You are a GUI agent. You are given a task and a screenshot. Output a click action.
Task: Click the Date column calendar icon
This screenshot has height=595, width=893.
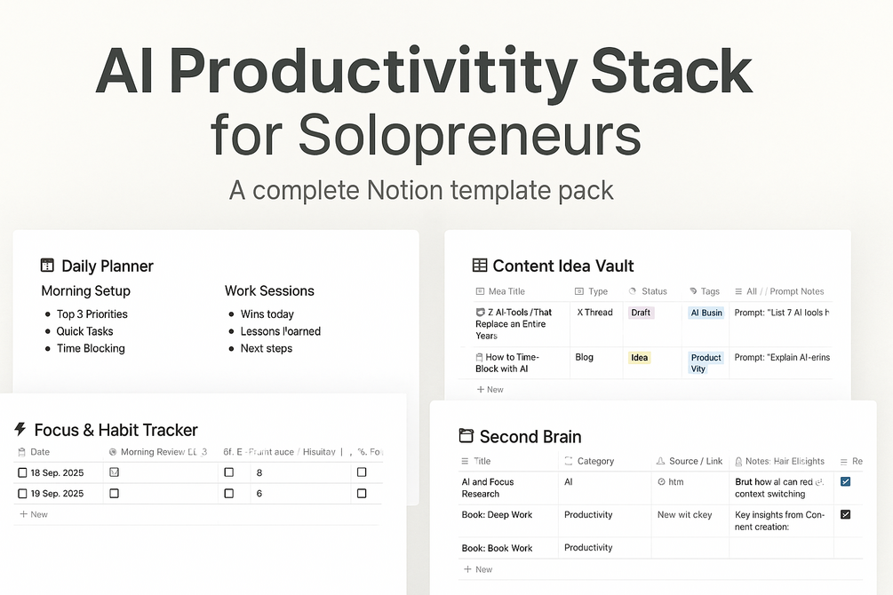point(22,452)
